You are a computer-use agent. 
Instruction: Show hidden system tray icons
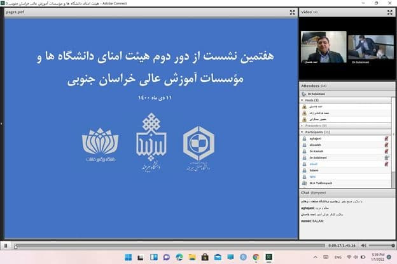[x=315, y=257]
